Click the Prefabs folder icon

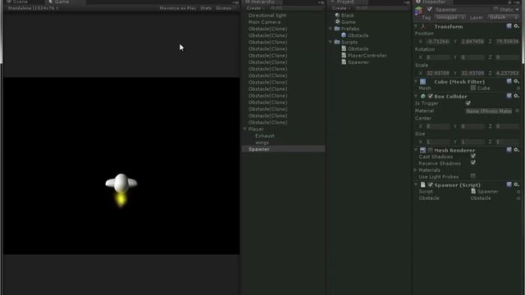coord(337,29)
